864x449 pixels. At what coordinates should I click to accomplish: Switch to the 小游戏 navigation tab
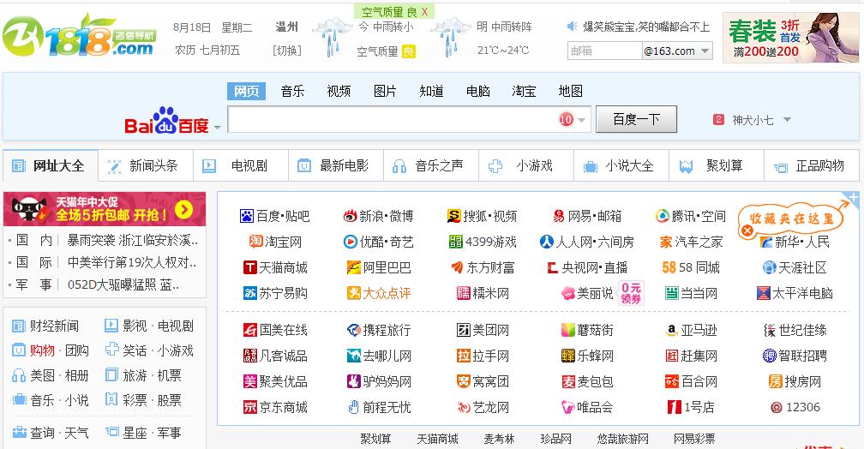coord(526,166)
